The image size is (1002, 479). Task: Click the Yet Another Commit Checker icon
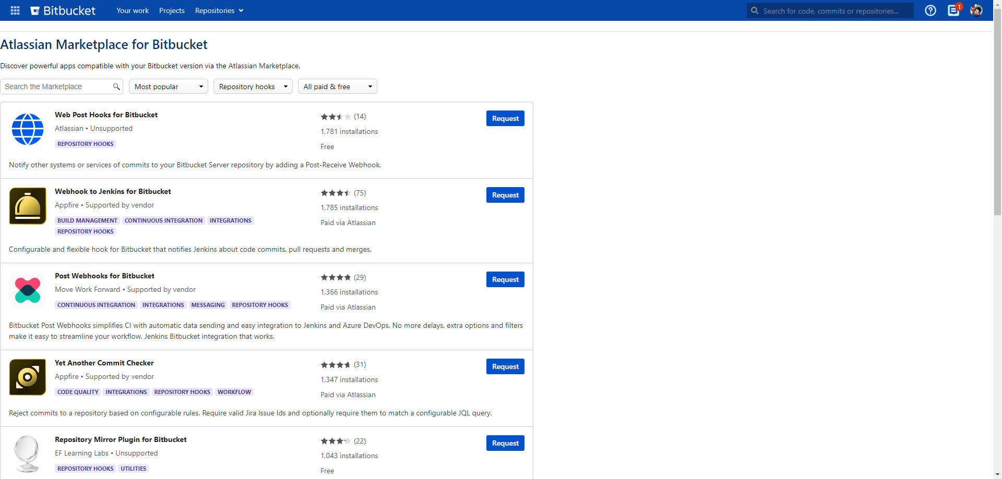pyautogui.click(x=28, y=377)
